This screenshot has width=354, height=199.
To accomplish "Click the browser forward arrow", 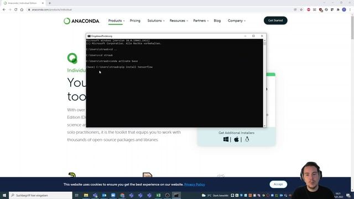I will (10, 10).
